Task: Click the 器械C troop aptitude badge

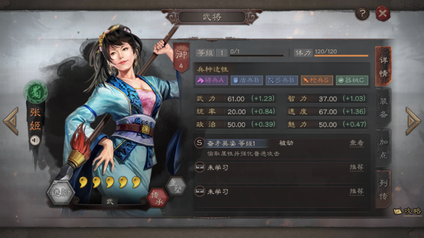Action: 352,80
